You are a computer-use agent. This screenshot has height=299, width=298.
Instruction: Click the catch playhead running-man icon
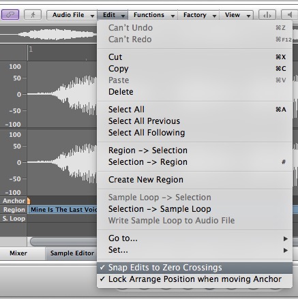tap(33, 15)
